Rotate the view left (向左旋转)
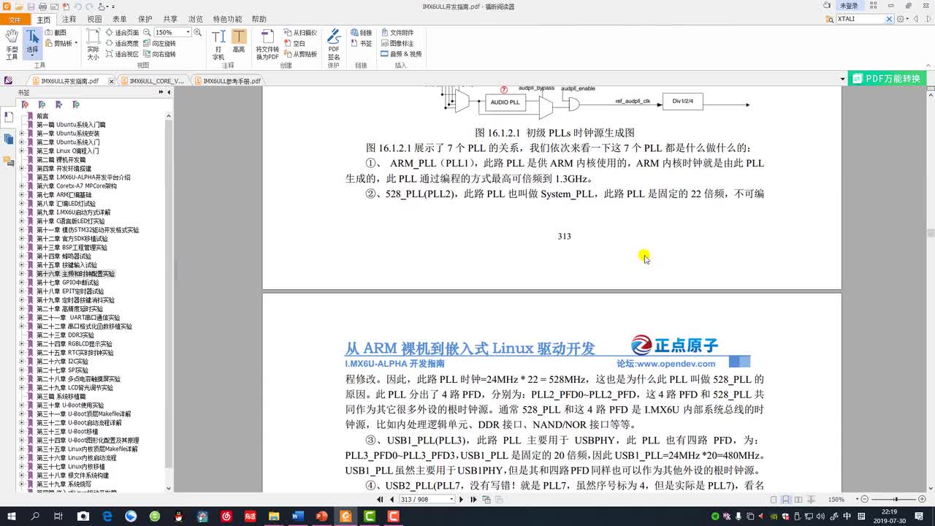 pos(159,43)
